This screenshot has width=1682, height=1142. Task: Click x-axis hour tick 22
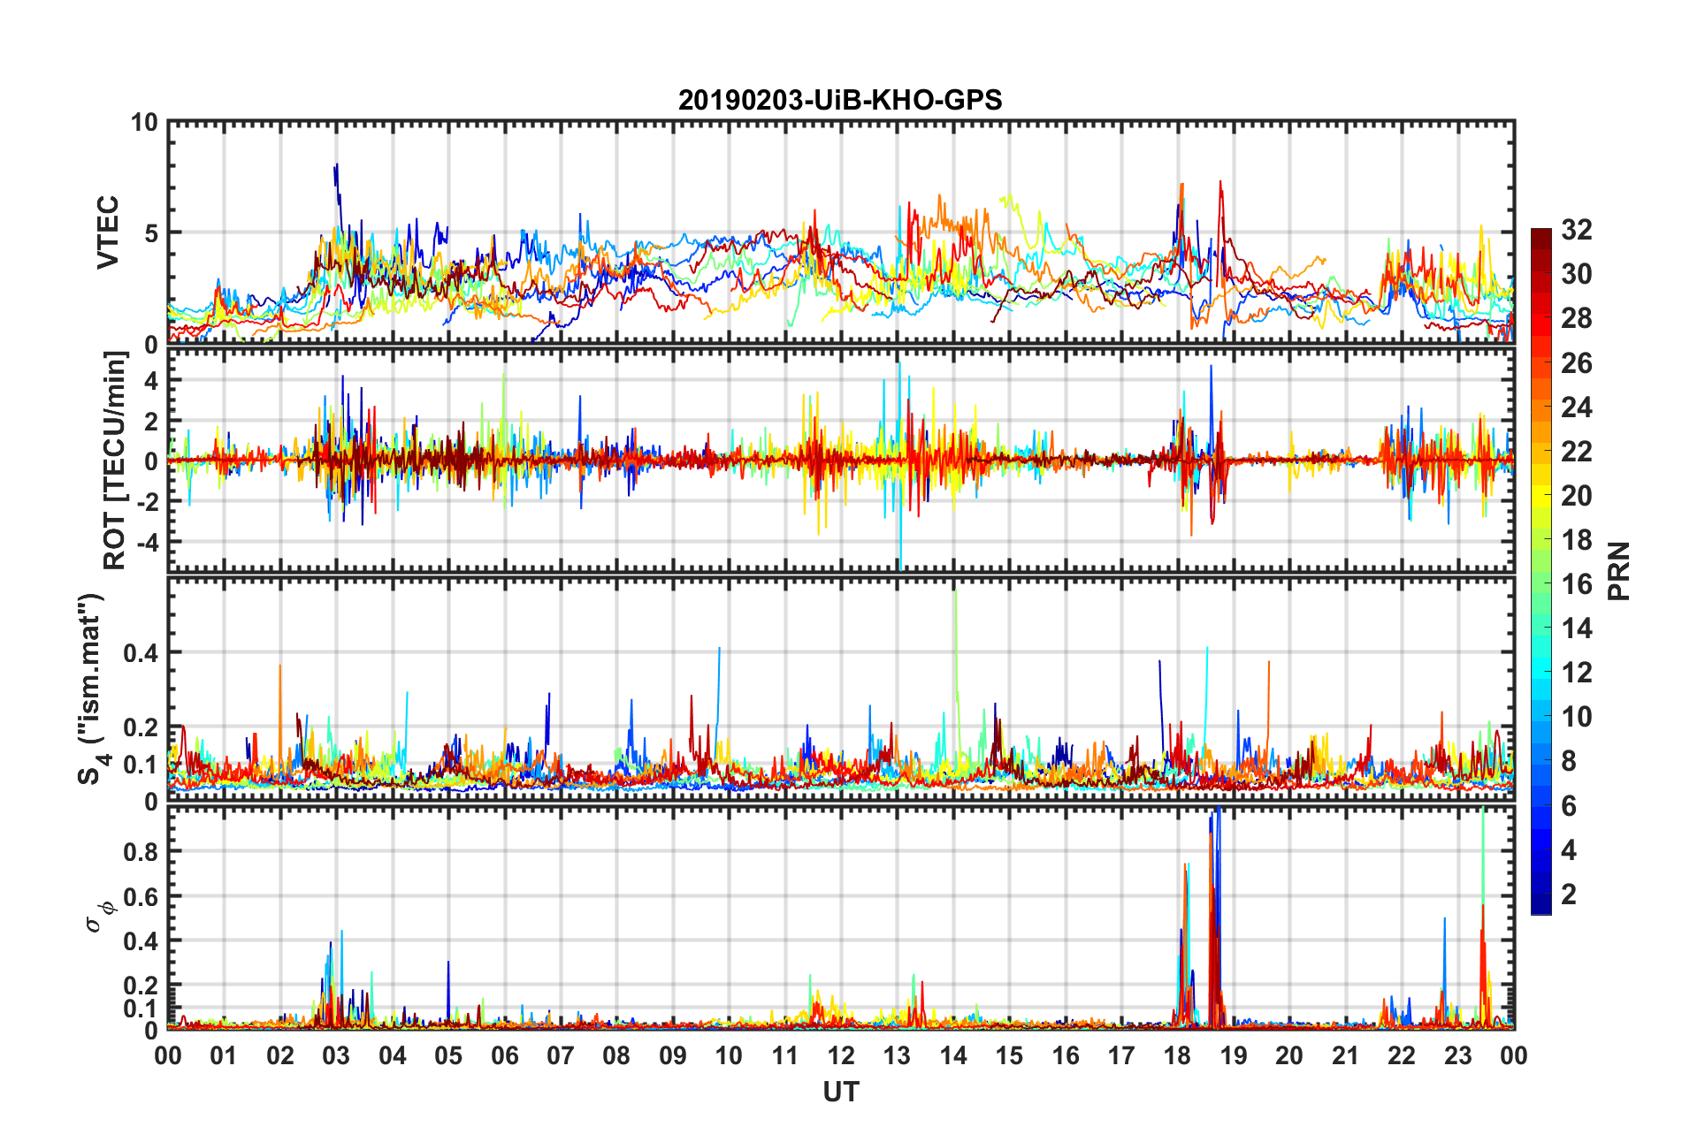1402,1055
